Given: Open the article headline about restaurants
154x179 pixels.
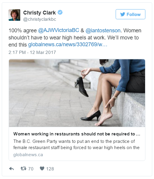Looking at the screenshot, I should (x=77, y=134).
